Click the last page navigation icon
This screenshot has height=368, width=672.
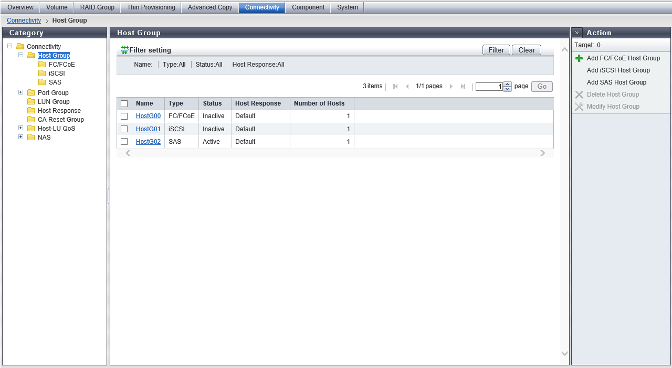pos(463,87)
